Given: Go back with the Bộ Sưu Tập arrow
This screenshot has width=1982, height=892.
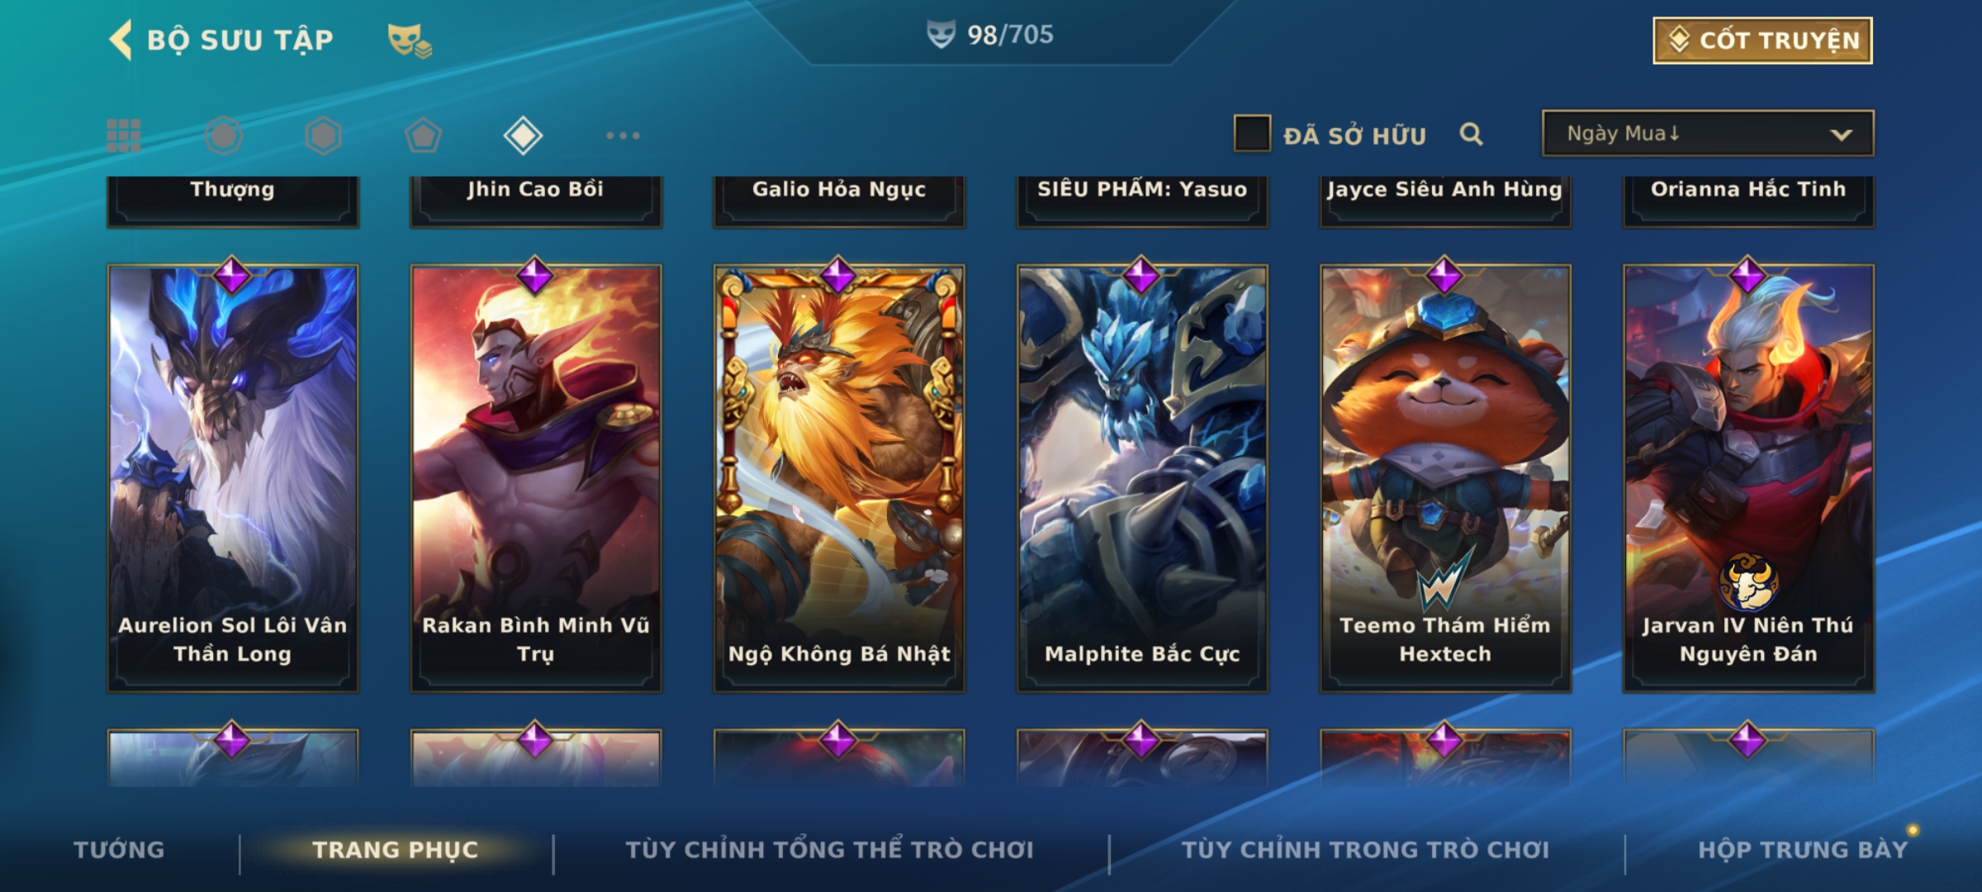Looking at the screenshot, I should 121,40.
